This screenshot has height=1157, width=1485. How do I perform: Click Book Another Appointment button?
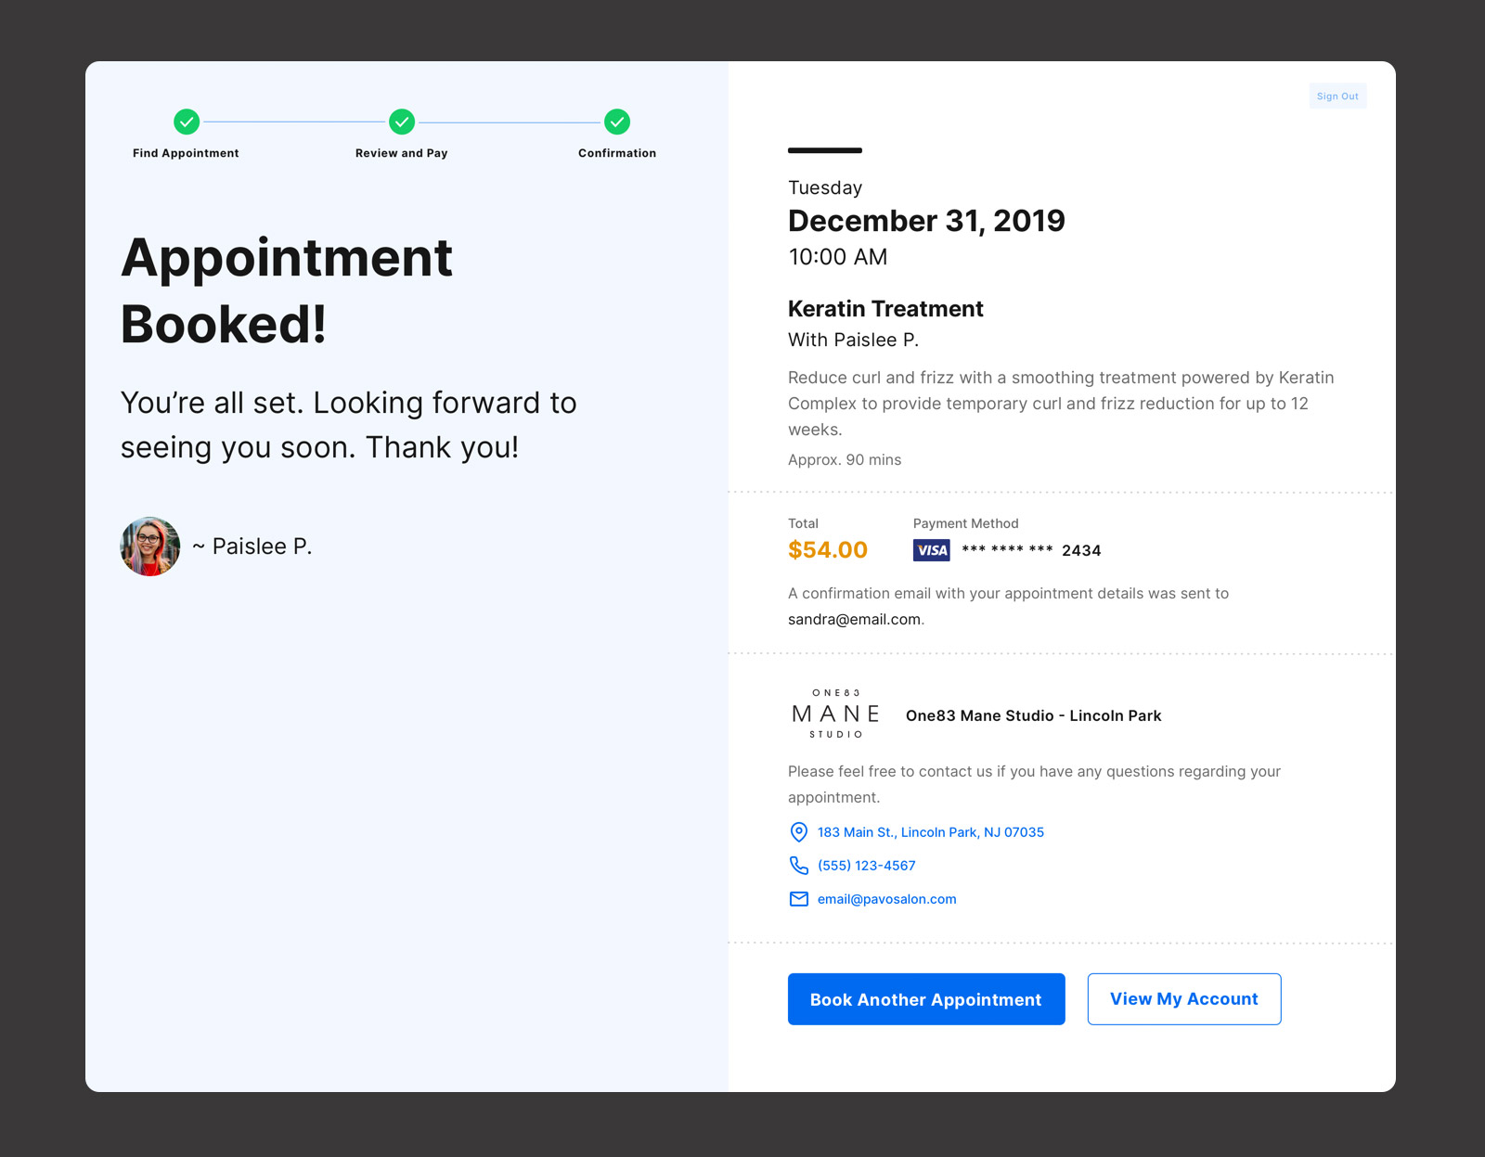(x=926, y=999)
